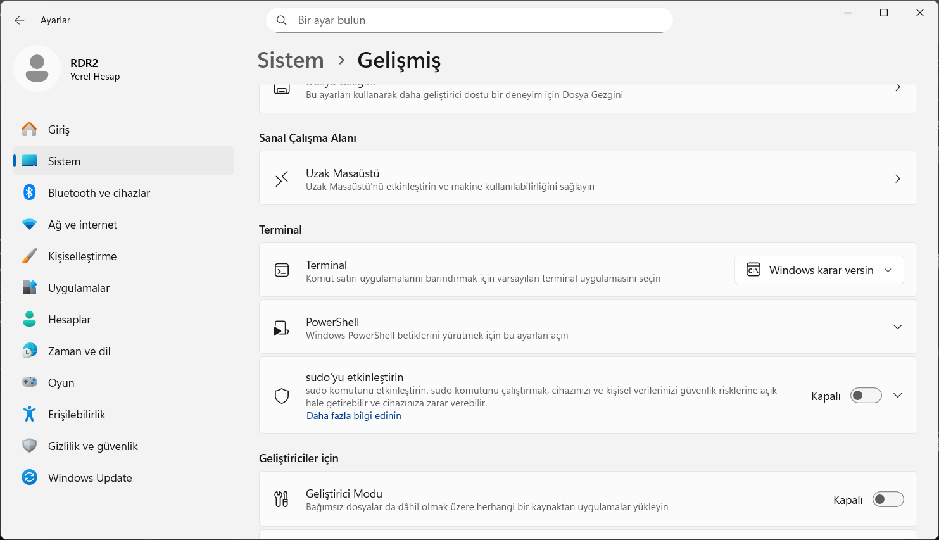Close the Ayarlar window

click(x=920, y=13)
